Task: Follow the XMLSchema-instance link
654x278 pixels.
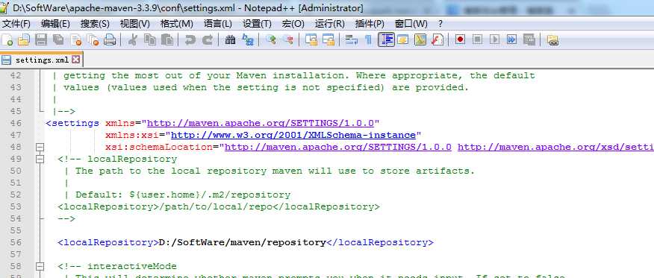Action: point(293,135)
